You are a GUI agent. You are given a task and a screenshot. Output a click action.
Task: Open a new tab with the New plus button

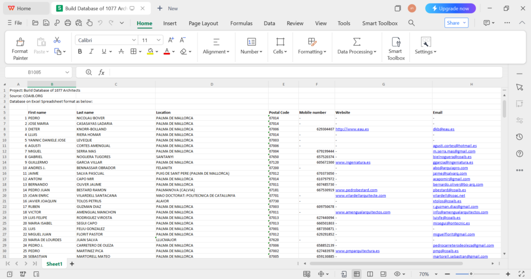click(167, 8)
